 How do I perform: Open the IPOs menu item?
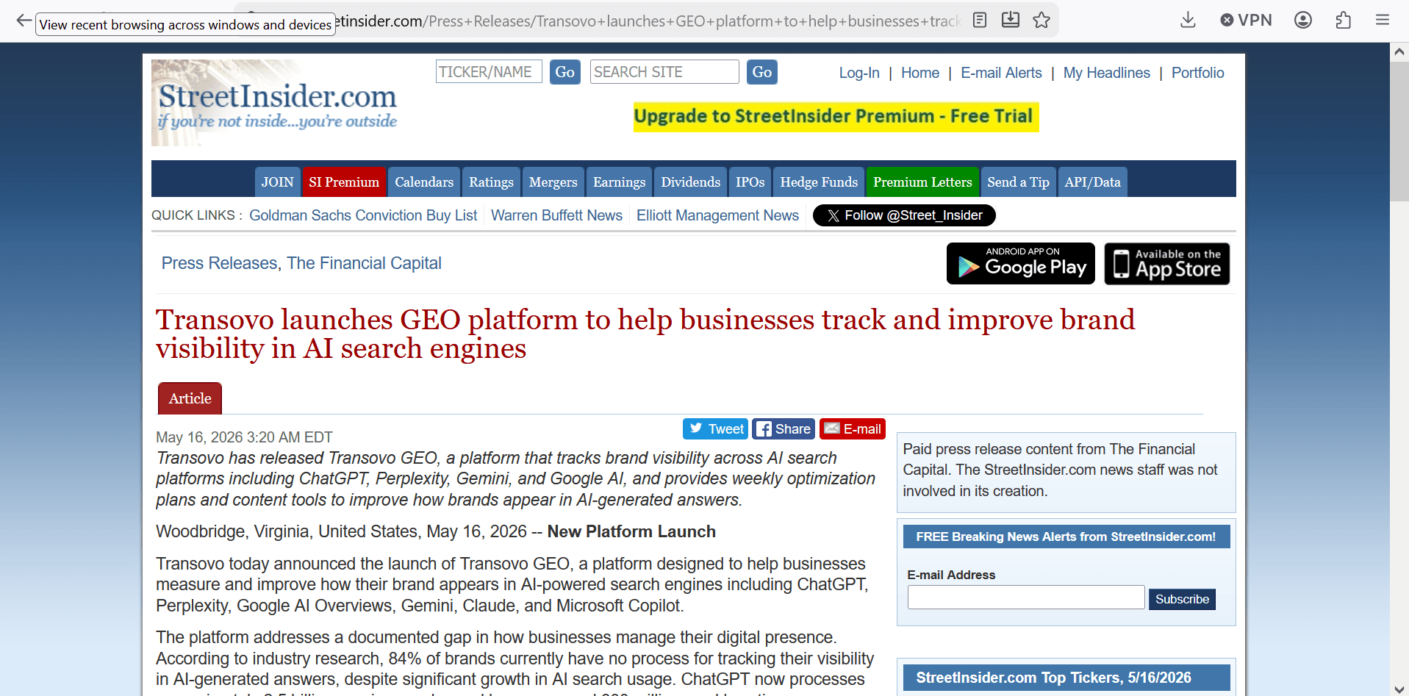(750, 182)
